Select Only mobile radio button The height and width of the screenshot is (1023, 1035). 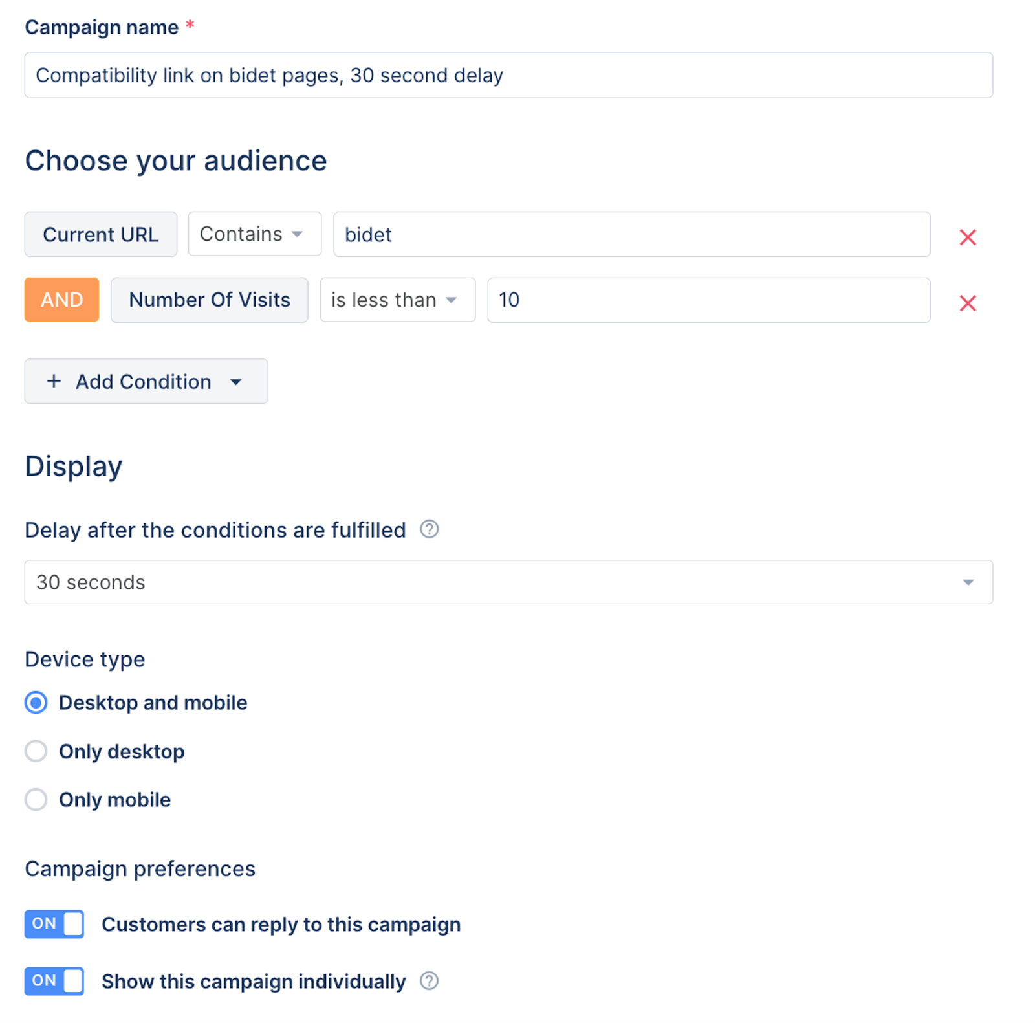click(x=36, y=800)
